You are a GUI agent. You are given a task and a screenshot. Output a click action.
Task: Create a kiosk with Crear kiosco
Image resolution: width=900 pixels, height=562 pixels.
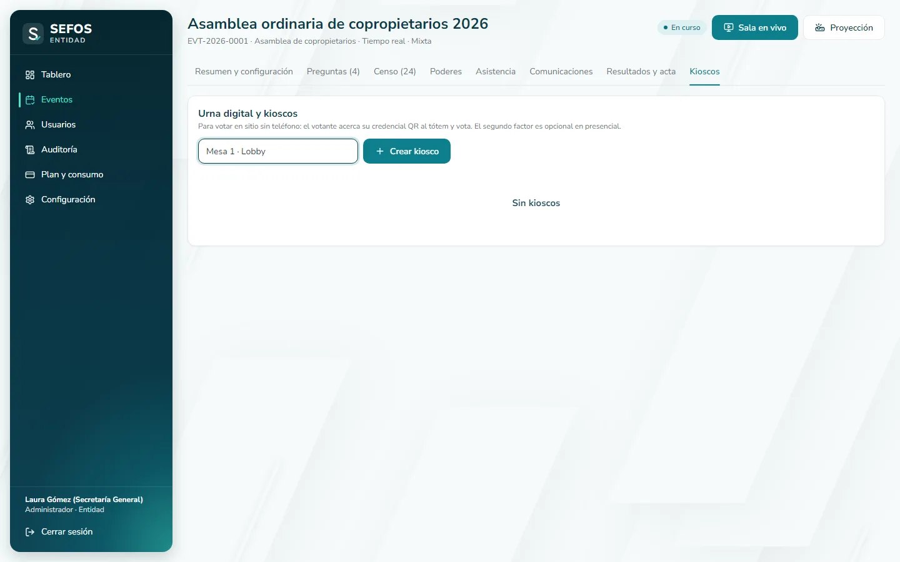pyautogui.click(x=407, y=151)
